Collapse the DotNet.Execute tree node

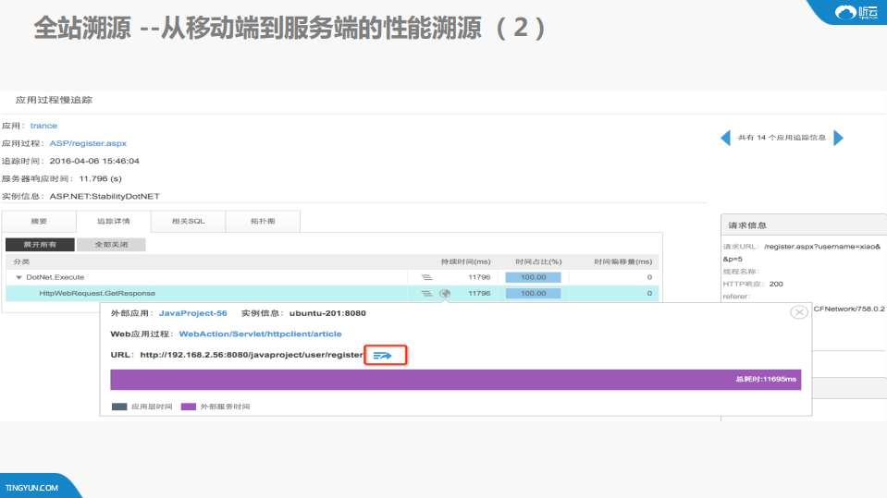pyautogui.click(x=18, y=277)
